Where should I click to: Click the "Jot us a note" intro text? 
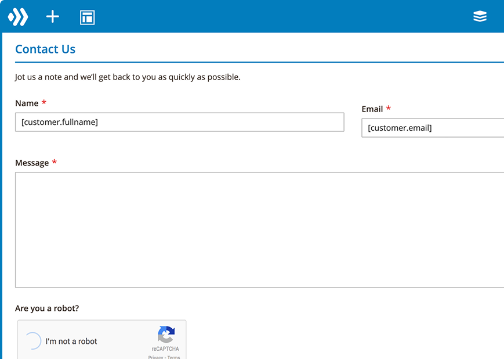[x=128, y=77]
